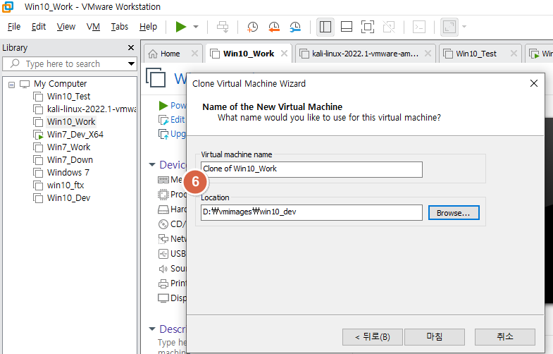Switch to the Home tab
Image resolution: width=553 pixels, height=354 pixels.
coord(170,54)
